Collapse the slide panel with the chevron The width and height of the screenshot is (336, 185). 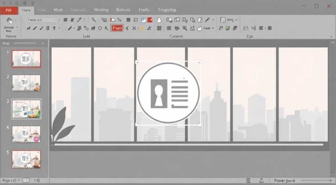click(x=43, y=43)
